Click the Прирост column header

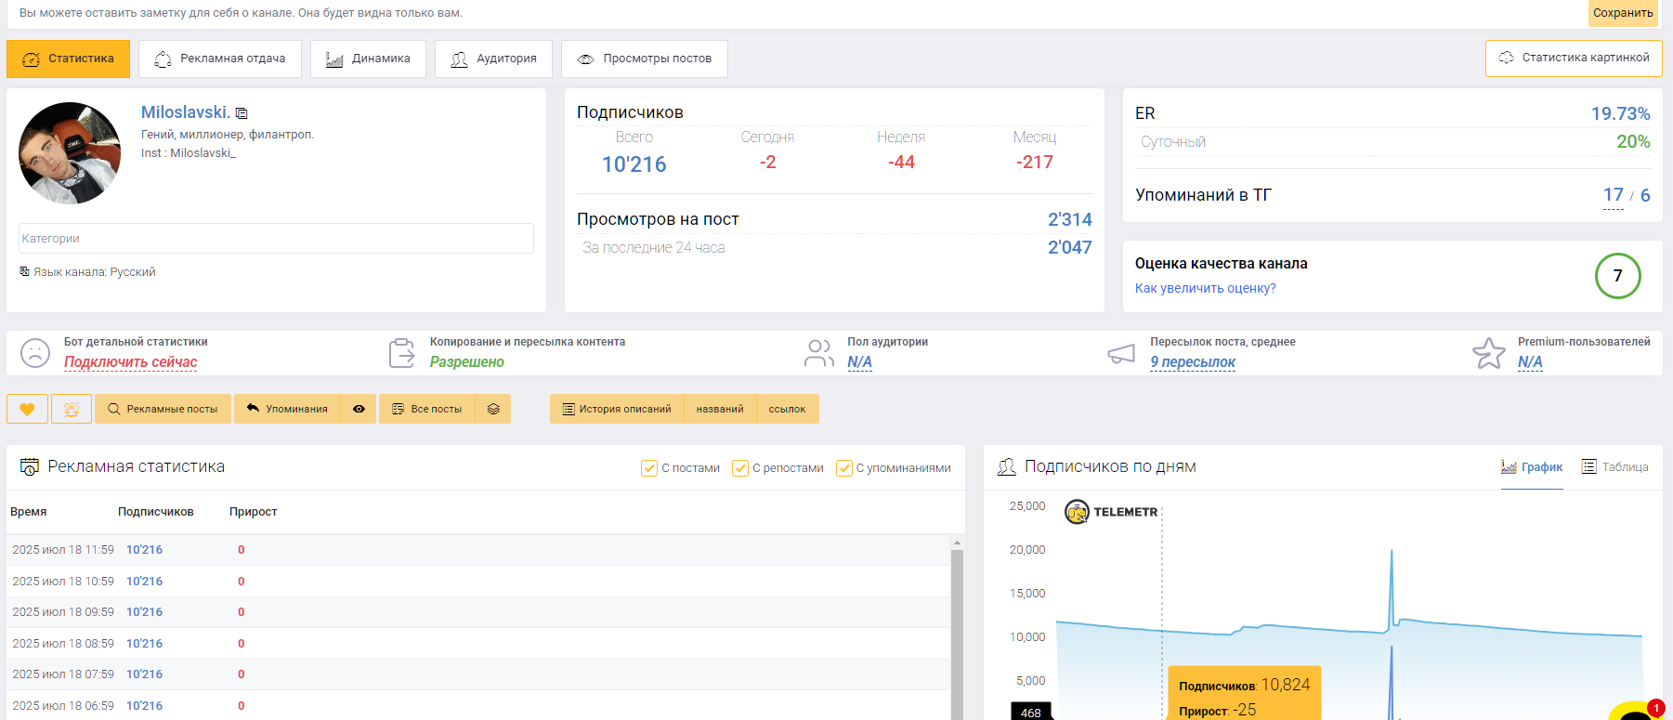[254, 512]
